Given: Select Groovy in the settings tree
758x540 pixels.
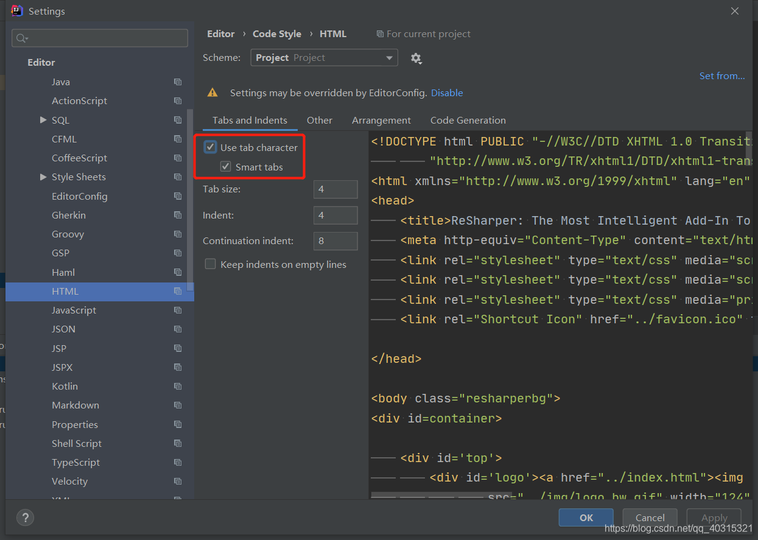Looking at the screenshot, I should 68,234.
